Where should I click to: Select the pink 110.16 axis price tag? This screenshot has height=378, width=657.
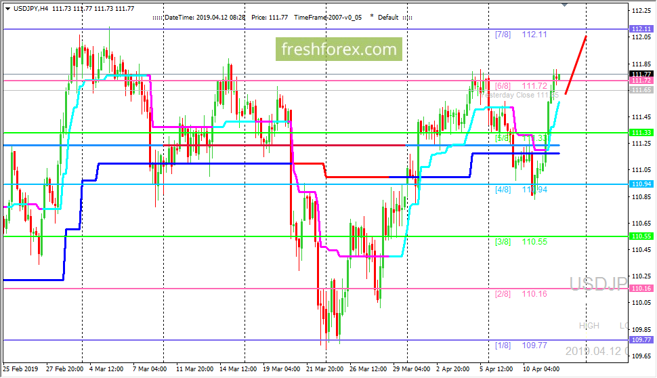641,289
